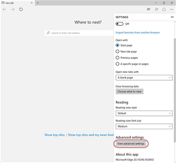
Task: Click the Choose what to clear button
Action: (130, 92)
